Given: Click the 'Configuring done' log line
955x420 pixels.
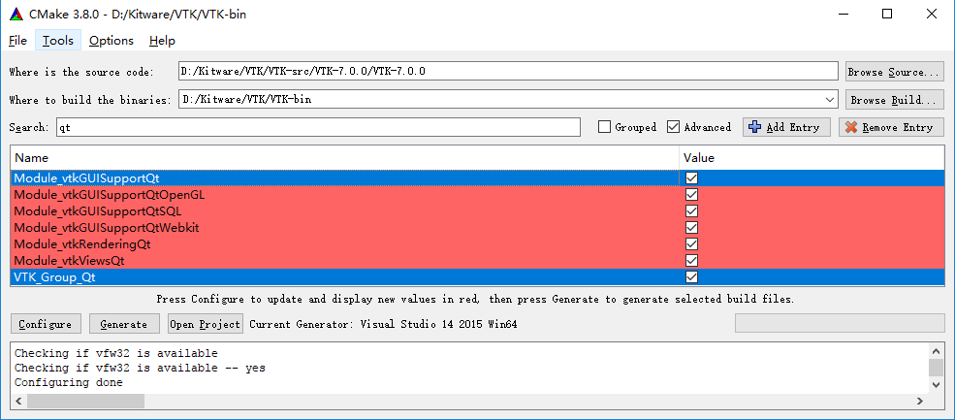Looking at the screenshot, I should click(x=68, y=383).
